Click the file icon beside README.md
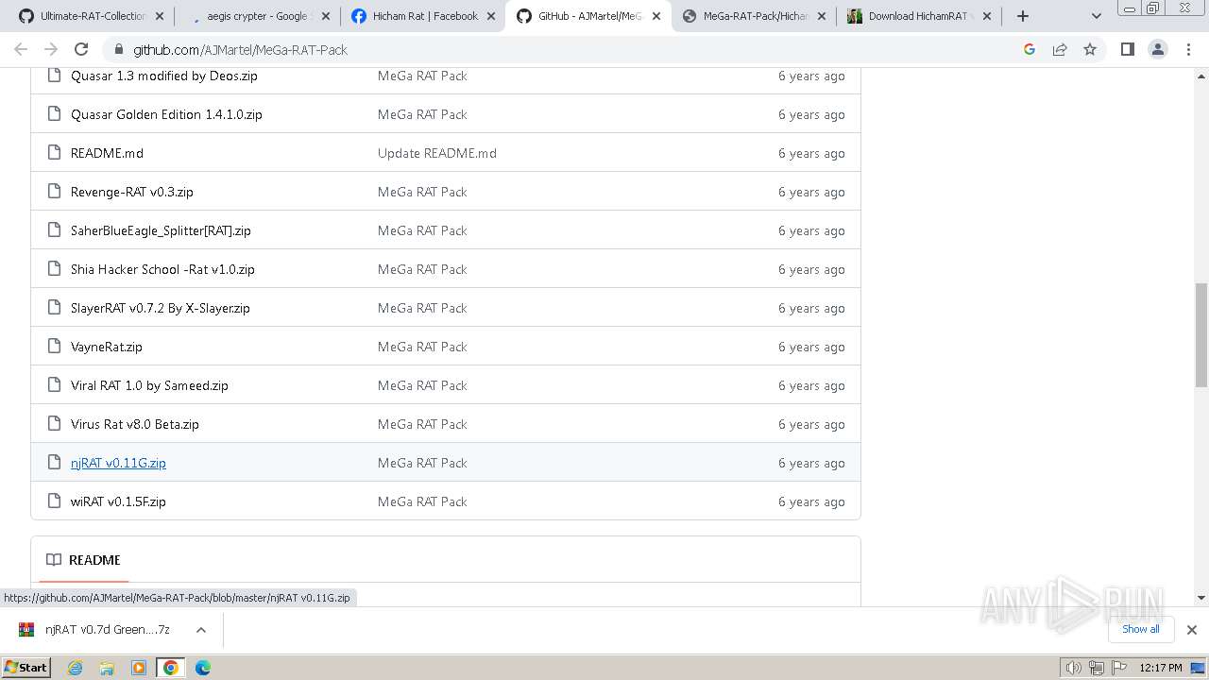Image resolution: width=1209 pixels, height=680 pixels. coord(54,153)
